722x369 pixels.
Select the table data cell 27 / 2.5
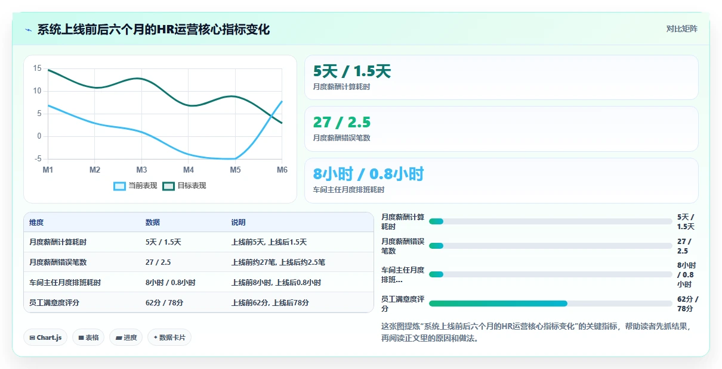click(x=158, y=262)
